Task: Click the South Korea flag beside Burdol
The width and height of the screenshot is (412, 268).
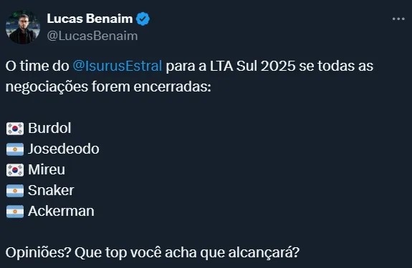Action: (x=15, y=129)
